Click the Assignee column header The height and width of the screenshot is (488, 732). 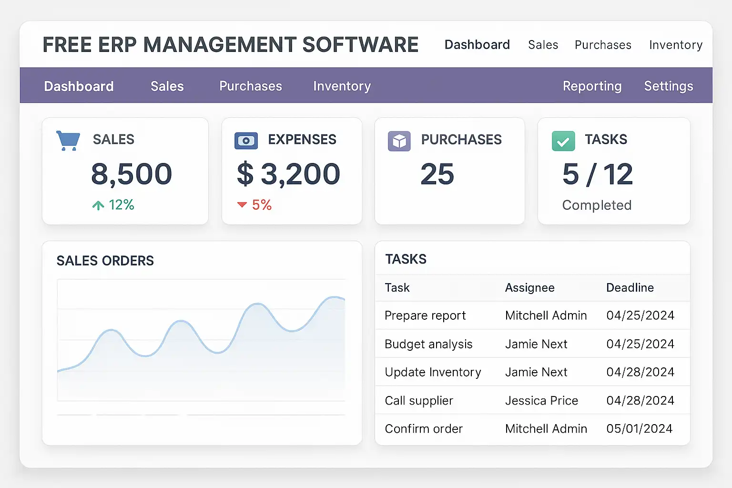pyautogui.click(x=529, y=288)
